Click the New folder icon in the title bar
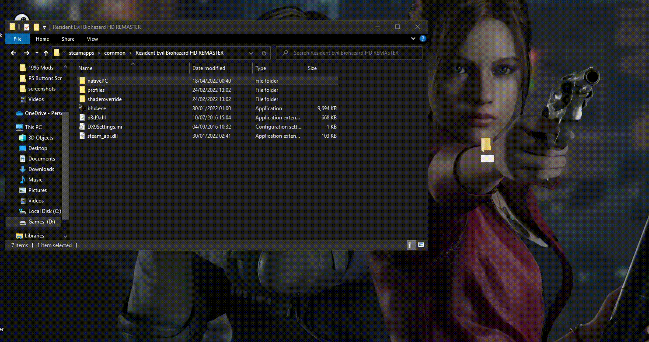Image resolution: width=649 pixels, height=342 pixels. pyautogui.click(x=37, y=27)
